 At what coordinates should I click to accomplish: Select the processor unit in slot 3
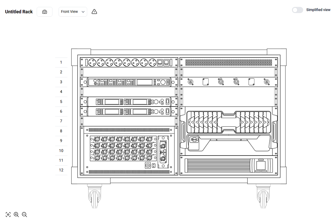click(129, 82)
